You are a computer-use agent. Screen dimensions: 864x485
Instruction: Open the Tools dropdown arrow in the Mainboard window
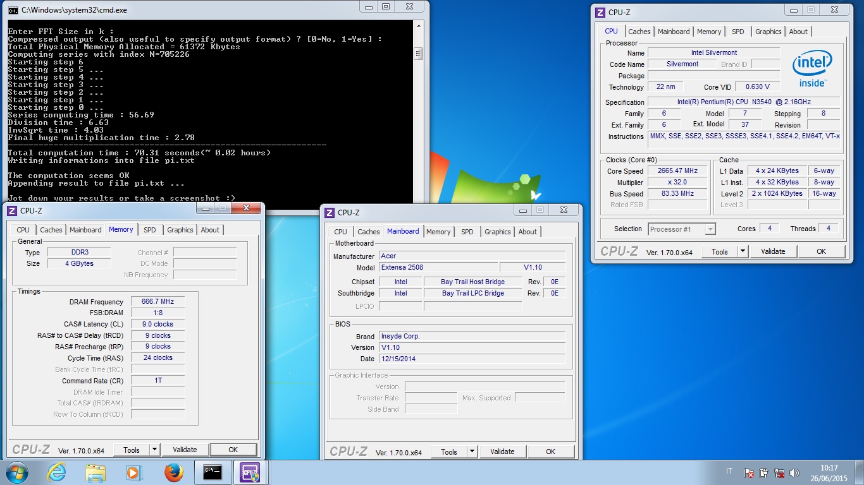[472, 452]
